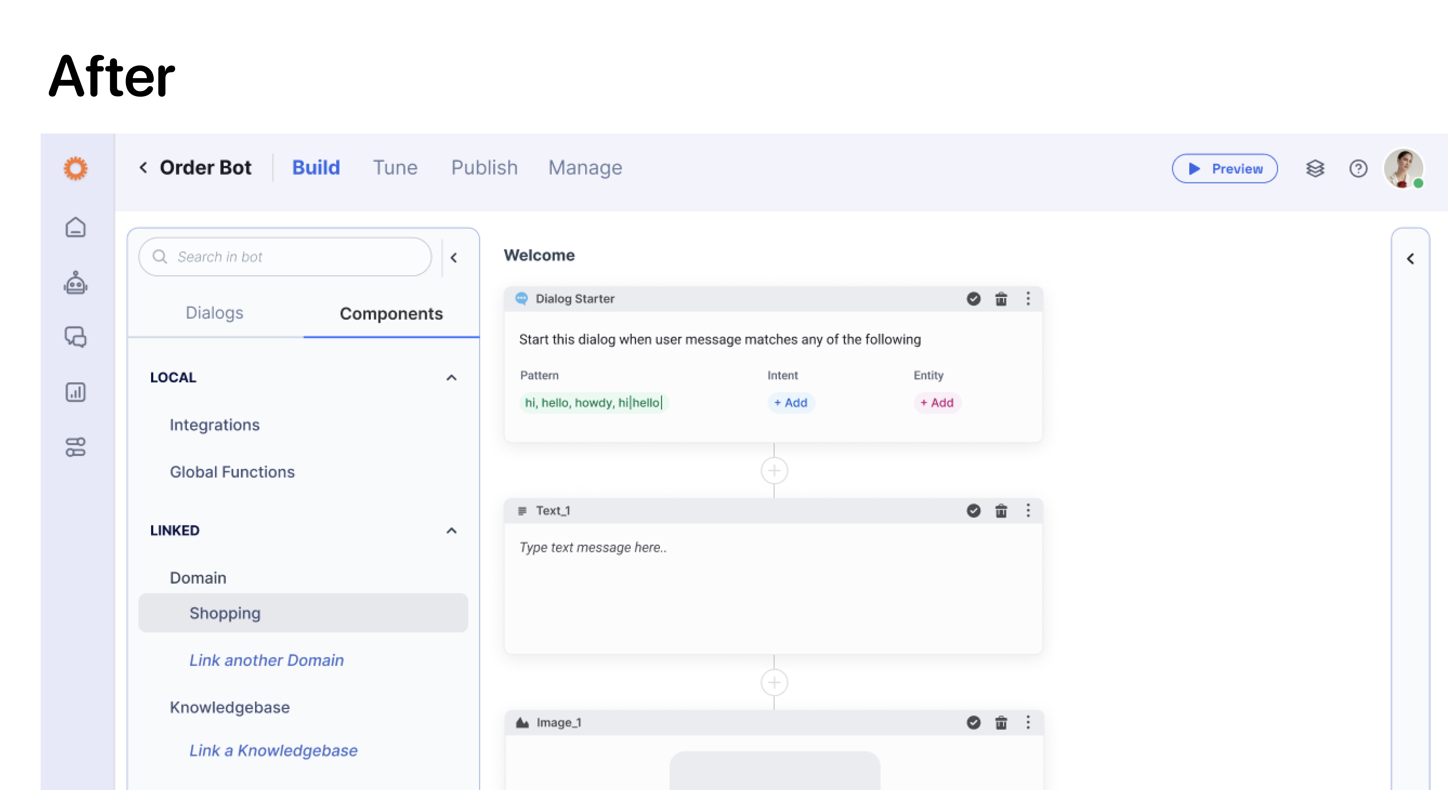Open the chat conversations sidebar icon
Viewport: 1448px width, 790px height.
click(x=76, y=337)
